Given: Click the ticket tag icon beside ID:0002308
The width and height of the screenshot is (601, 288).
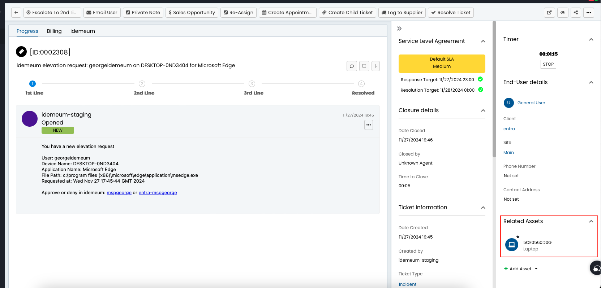Looking at the screenshot, I should (21, 52).
